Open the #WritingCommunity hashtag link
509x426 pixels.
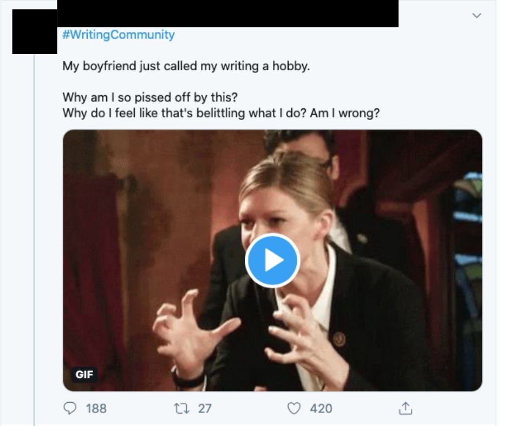[x=119, y=35]
